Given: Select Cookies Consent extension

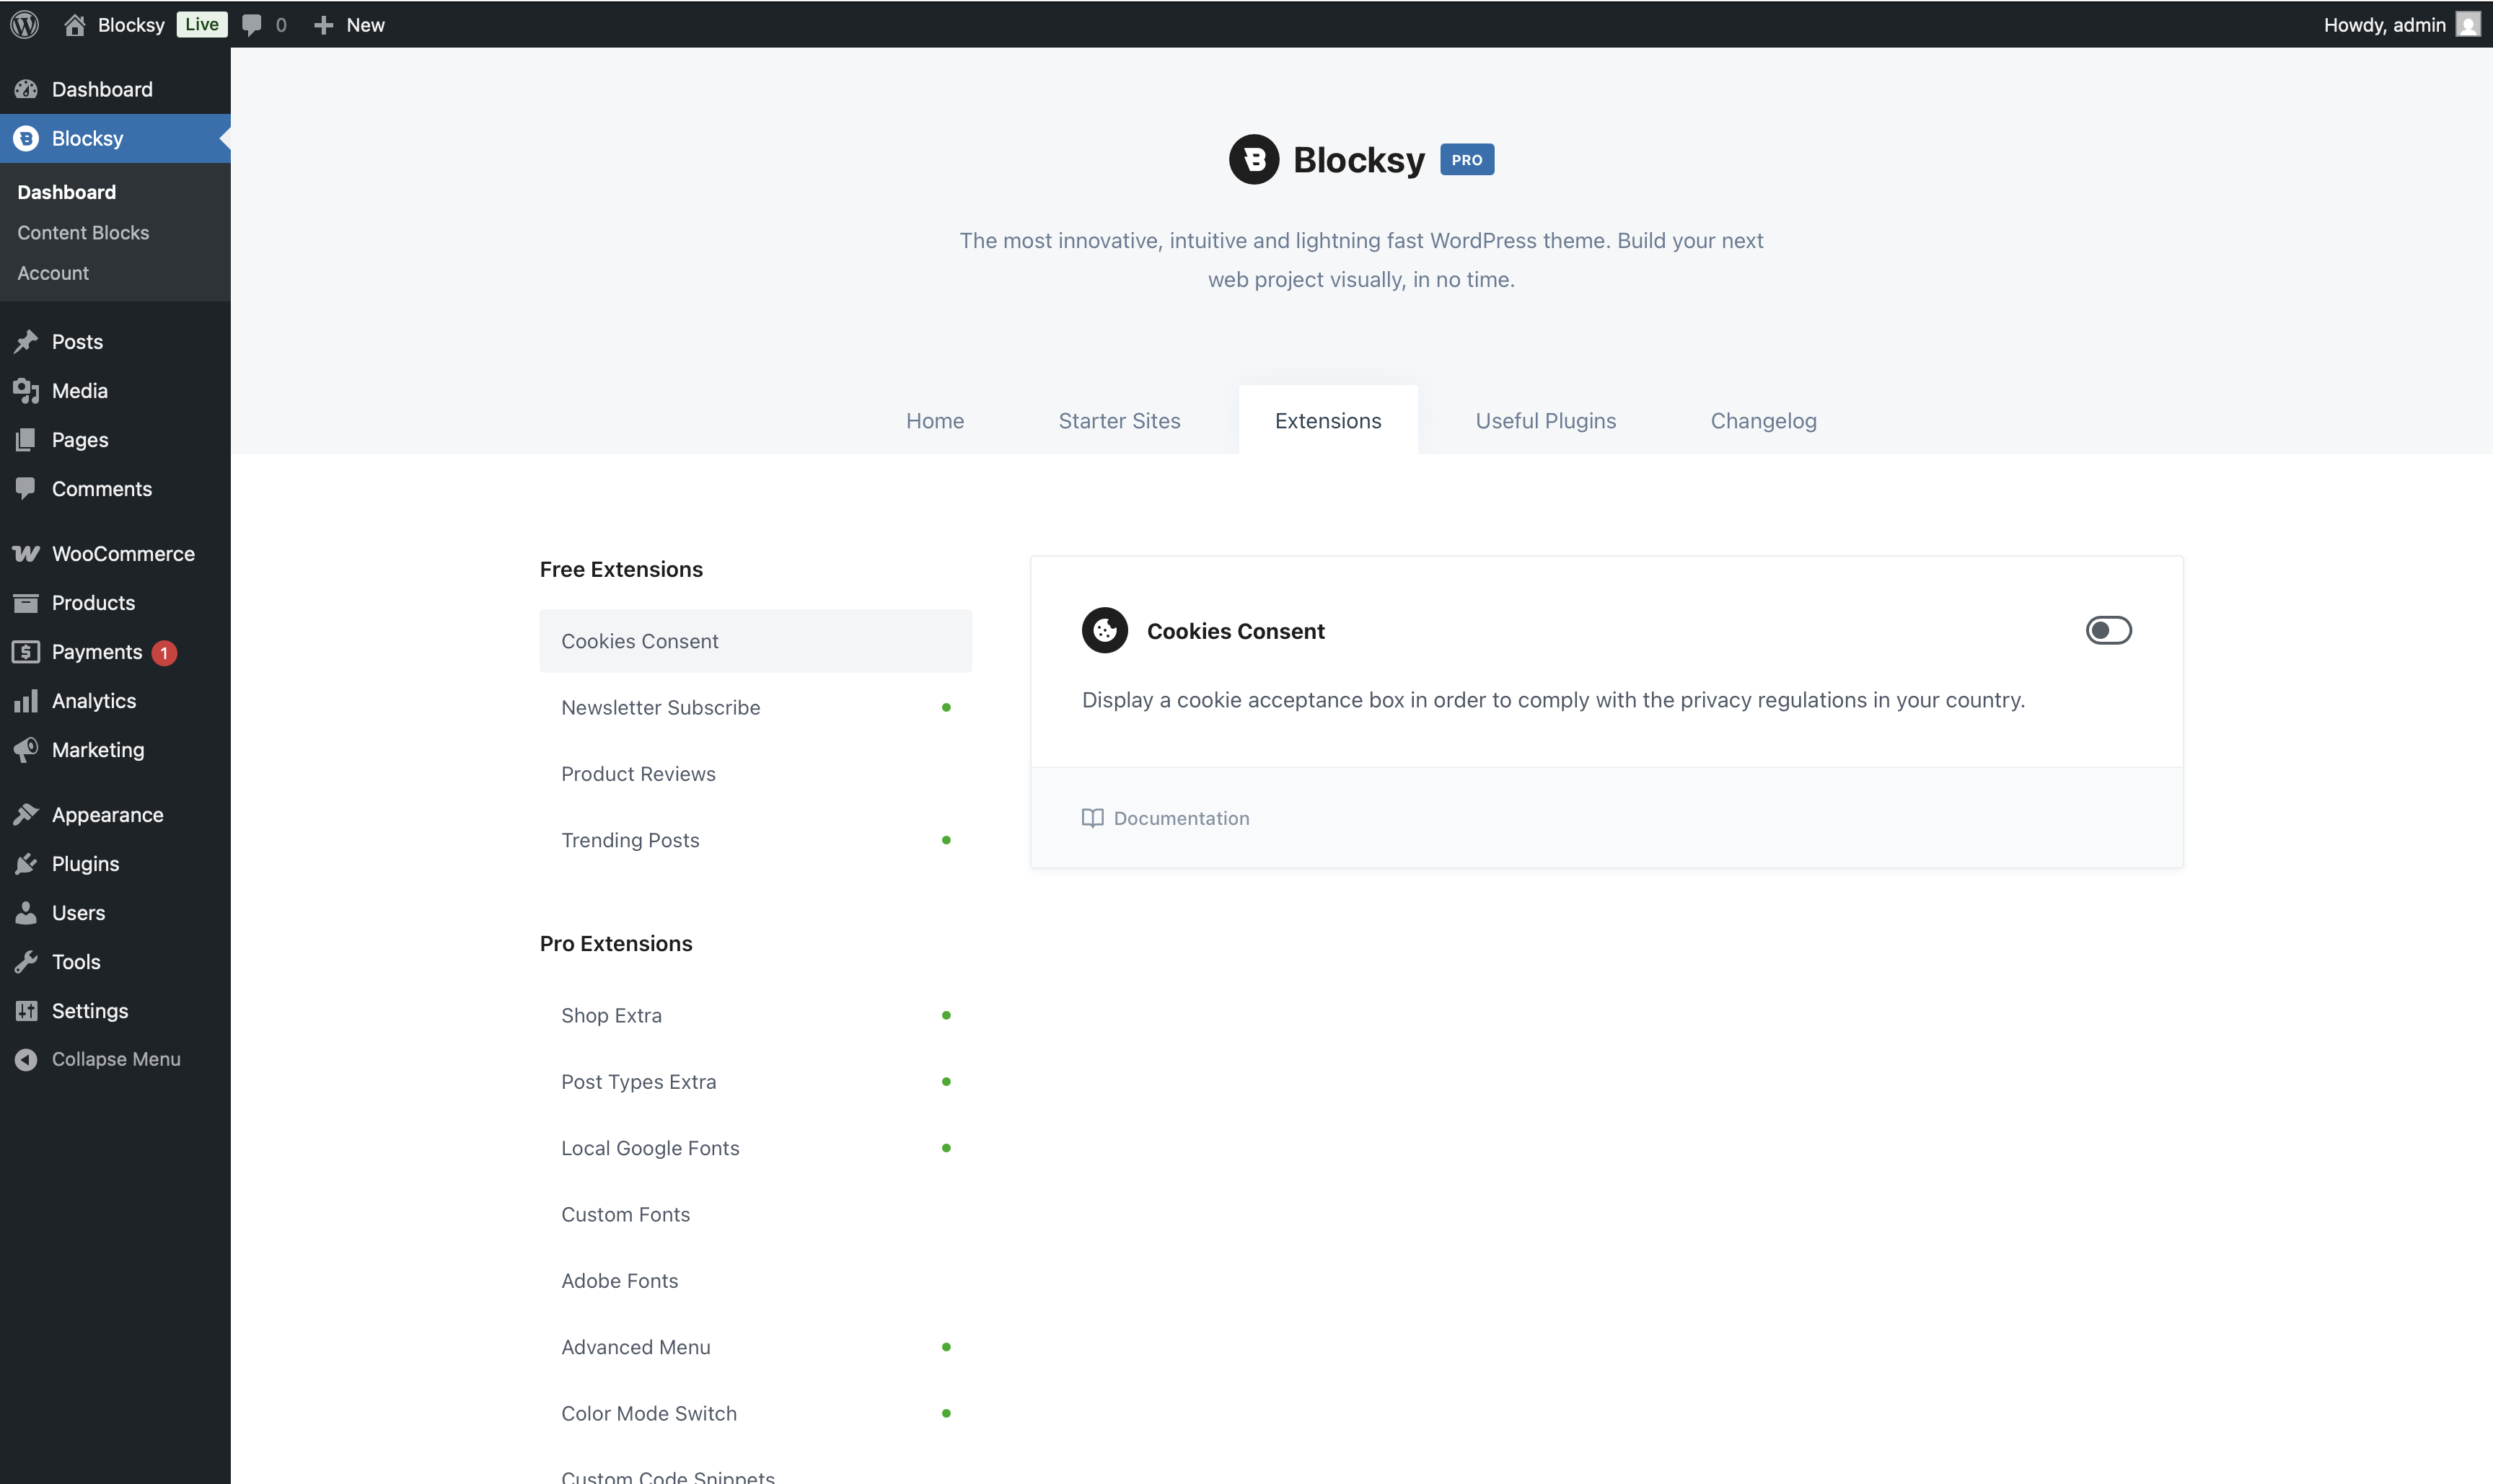Looking at the screenshot, I should point(755,641).
